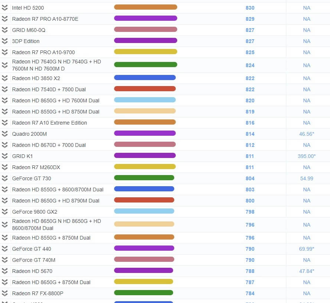Open Radeon HD 8550G + HD 8750M Dual
Viewport: 330px width, 303px height.
56,112
